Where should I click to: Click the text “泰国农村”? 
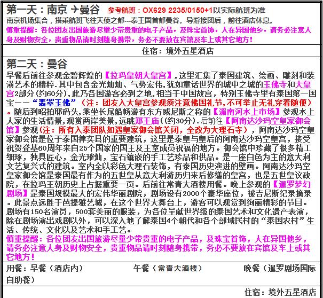283,221
